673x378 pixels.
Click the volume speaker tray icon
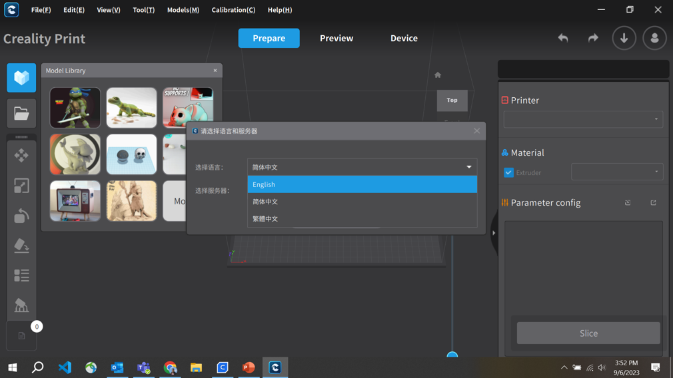(602, 367)
